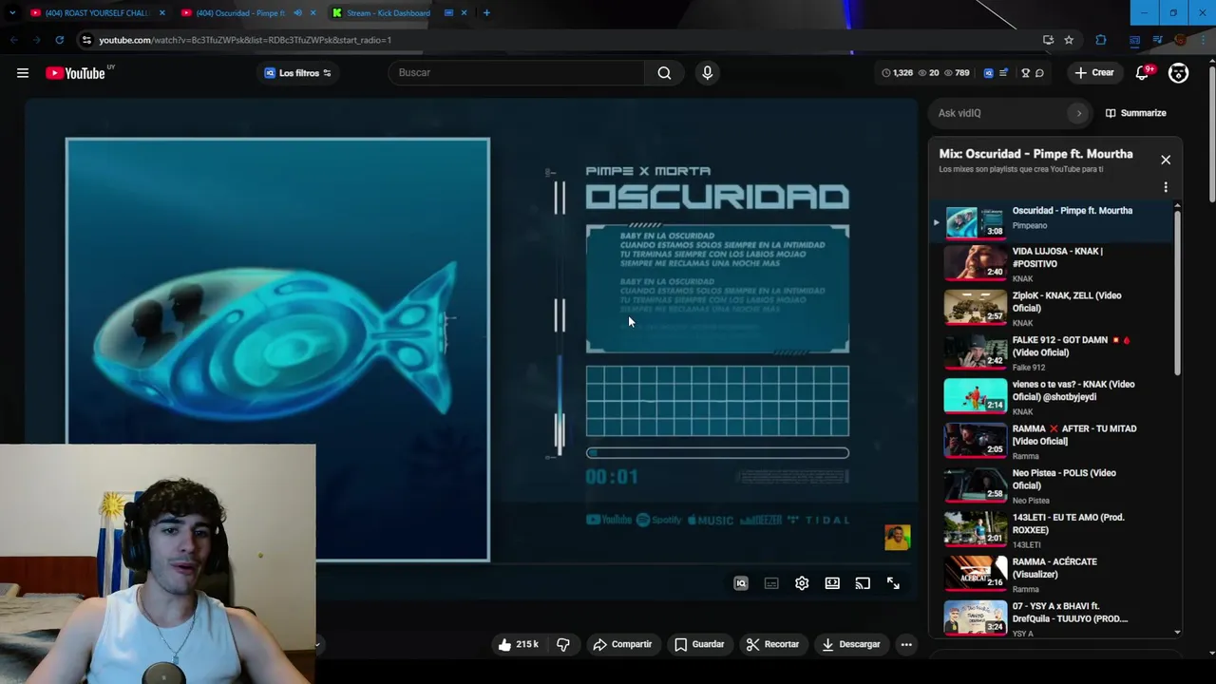Toggle fullscreen in the video player
This screenshot has width=1216, height=684.
(x=893, y=583)
